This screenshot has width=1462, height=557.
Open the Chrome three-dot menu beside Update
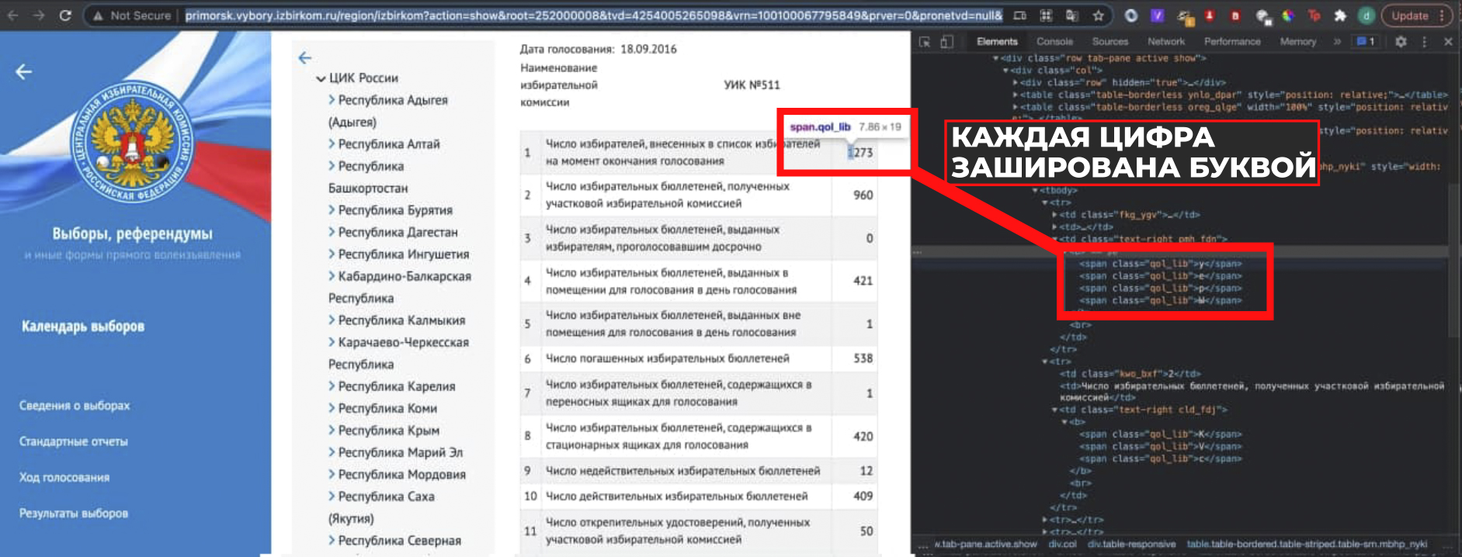(x=1442, y=16)
